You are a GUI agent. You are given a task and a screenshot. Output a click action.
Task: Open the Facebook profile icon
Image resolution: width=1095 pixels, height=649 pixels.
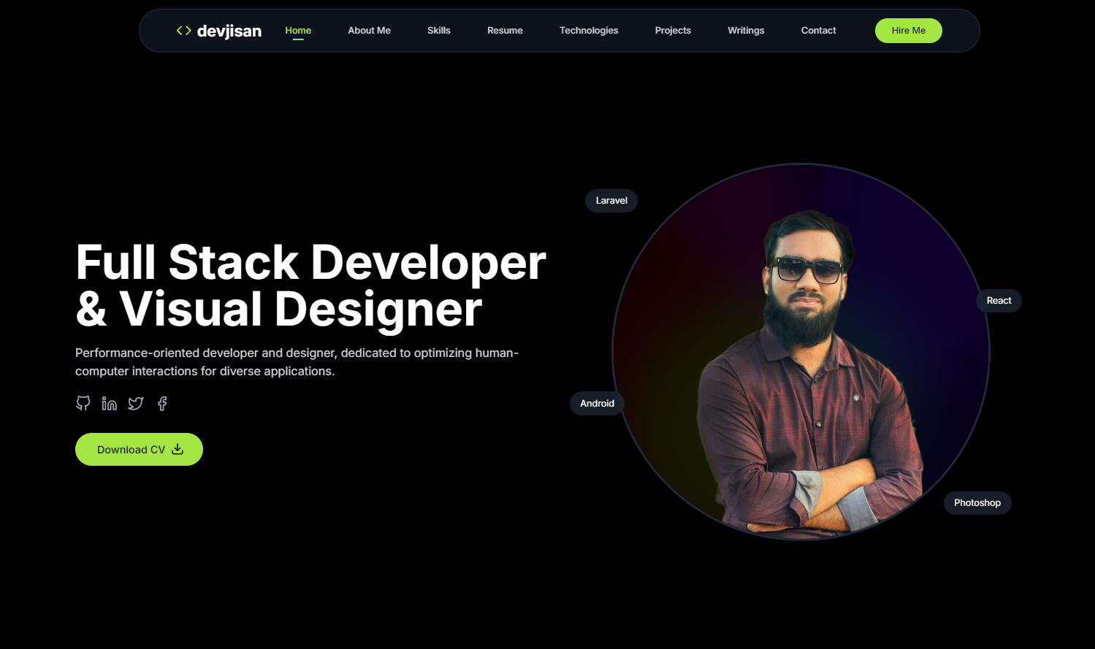[x=161, y=403]
